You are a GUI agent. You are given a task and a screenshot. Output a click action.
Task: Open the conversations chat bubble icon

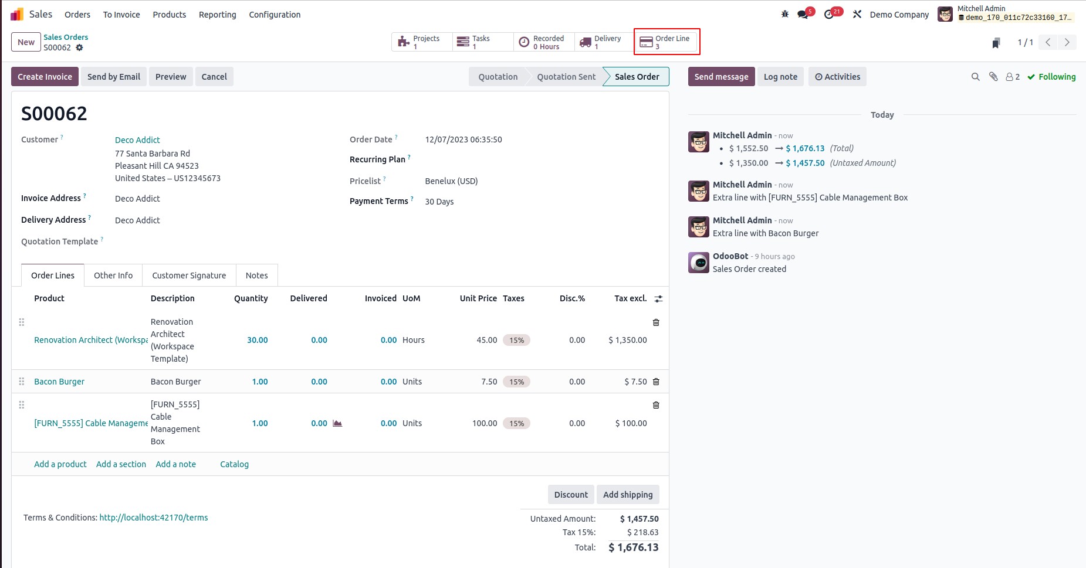803,14
